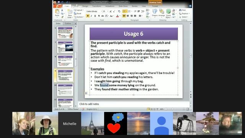245x138 pixels.
Task: Click the New Slide icon
Action: 70,11
